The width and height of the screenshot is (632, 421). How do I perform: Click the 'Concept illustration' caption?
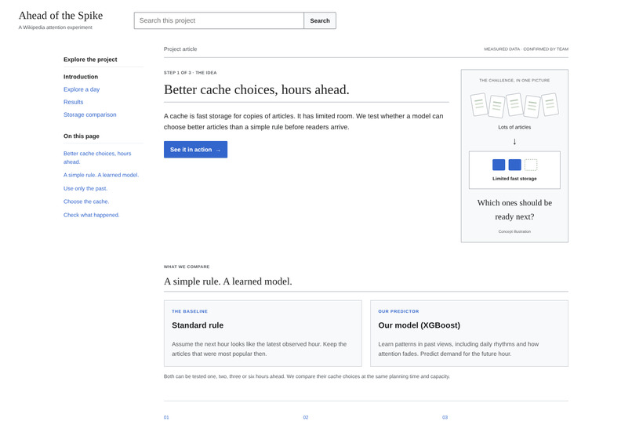pos(514,231)
